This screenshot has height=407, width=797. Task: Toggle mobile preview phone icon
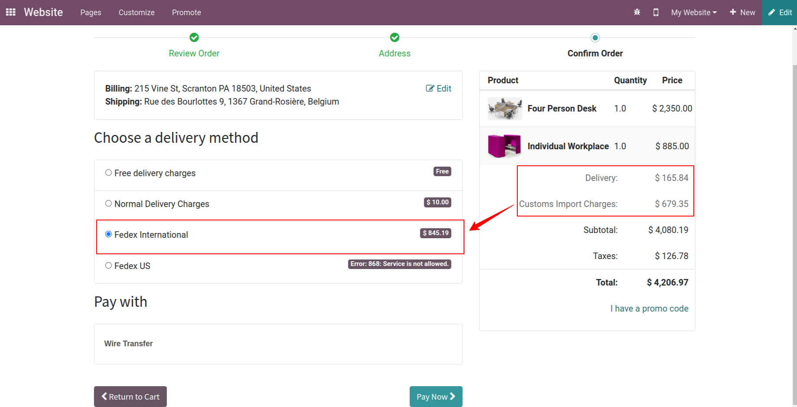point(656,12)
